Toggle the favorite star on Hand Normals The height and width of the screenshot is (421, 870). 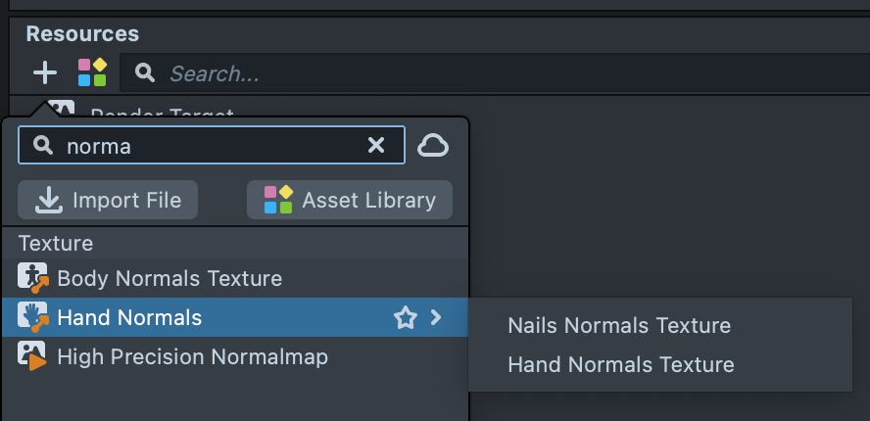click(x=405, y=317)
